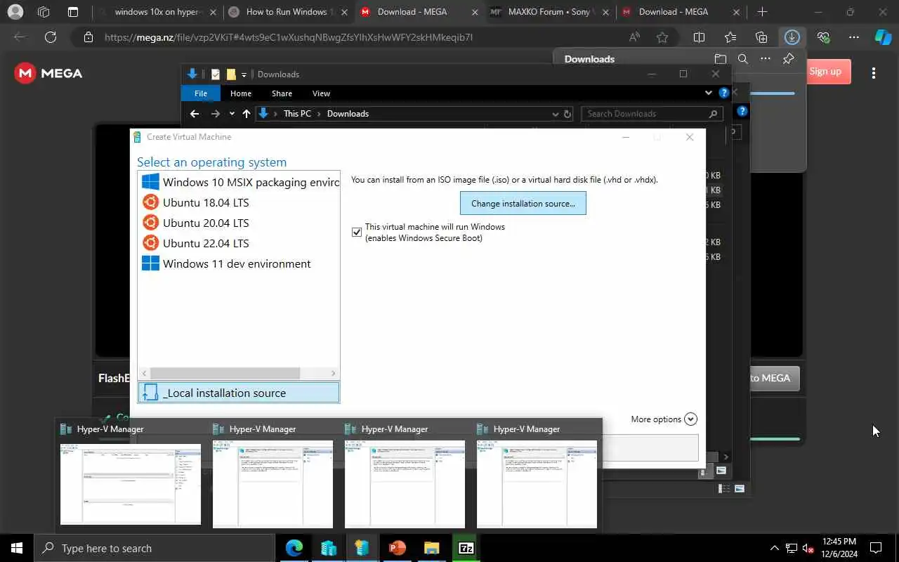Go up one folder level in explorer

coord(246,114)
